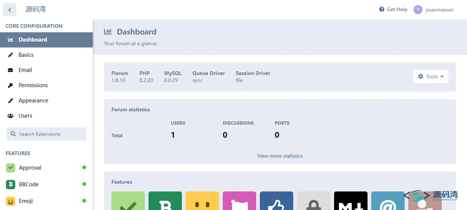Click the green status dot for Emoji
467x210 pixels.
(x=84, y=201)
